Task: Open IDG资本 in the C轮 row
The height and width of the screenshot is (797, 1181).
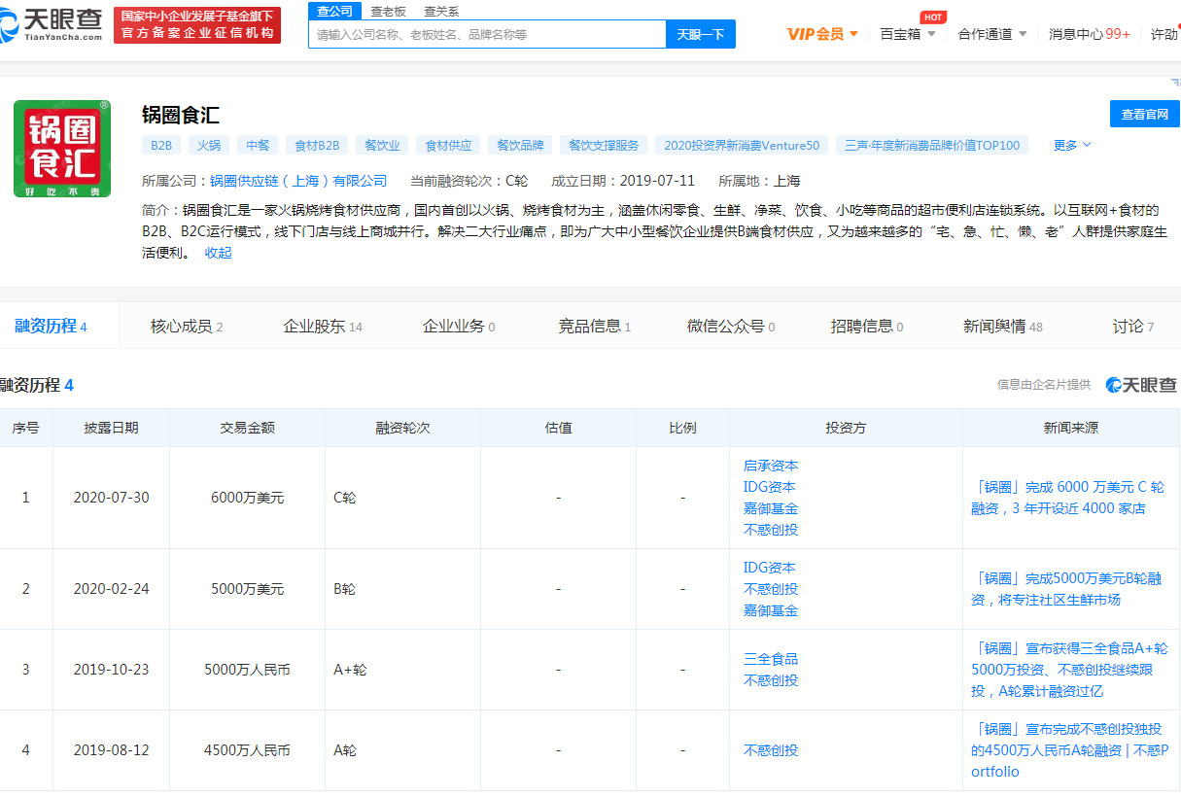Action: [x=770, y=487]
